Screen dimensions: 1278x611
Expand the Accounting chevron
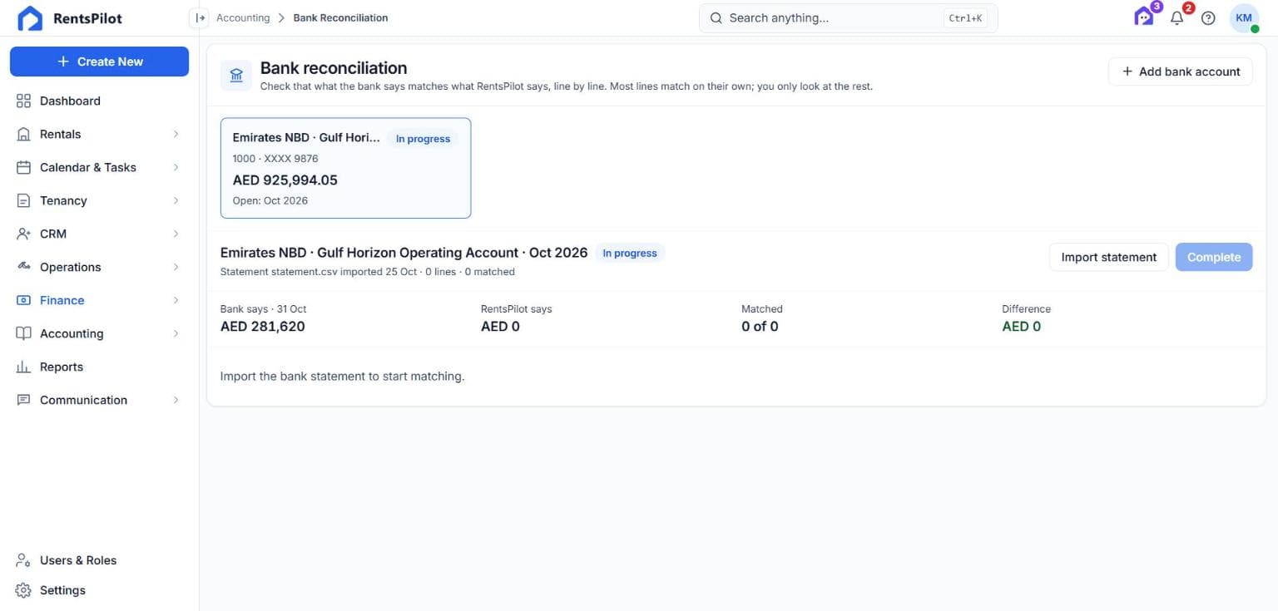tap(176, 333)
